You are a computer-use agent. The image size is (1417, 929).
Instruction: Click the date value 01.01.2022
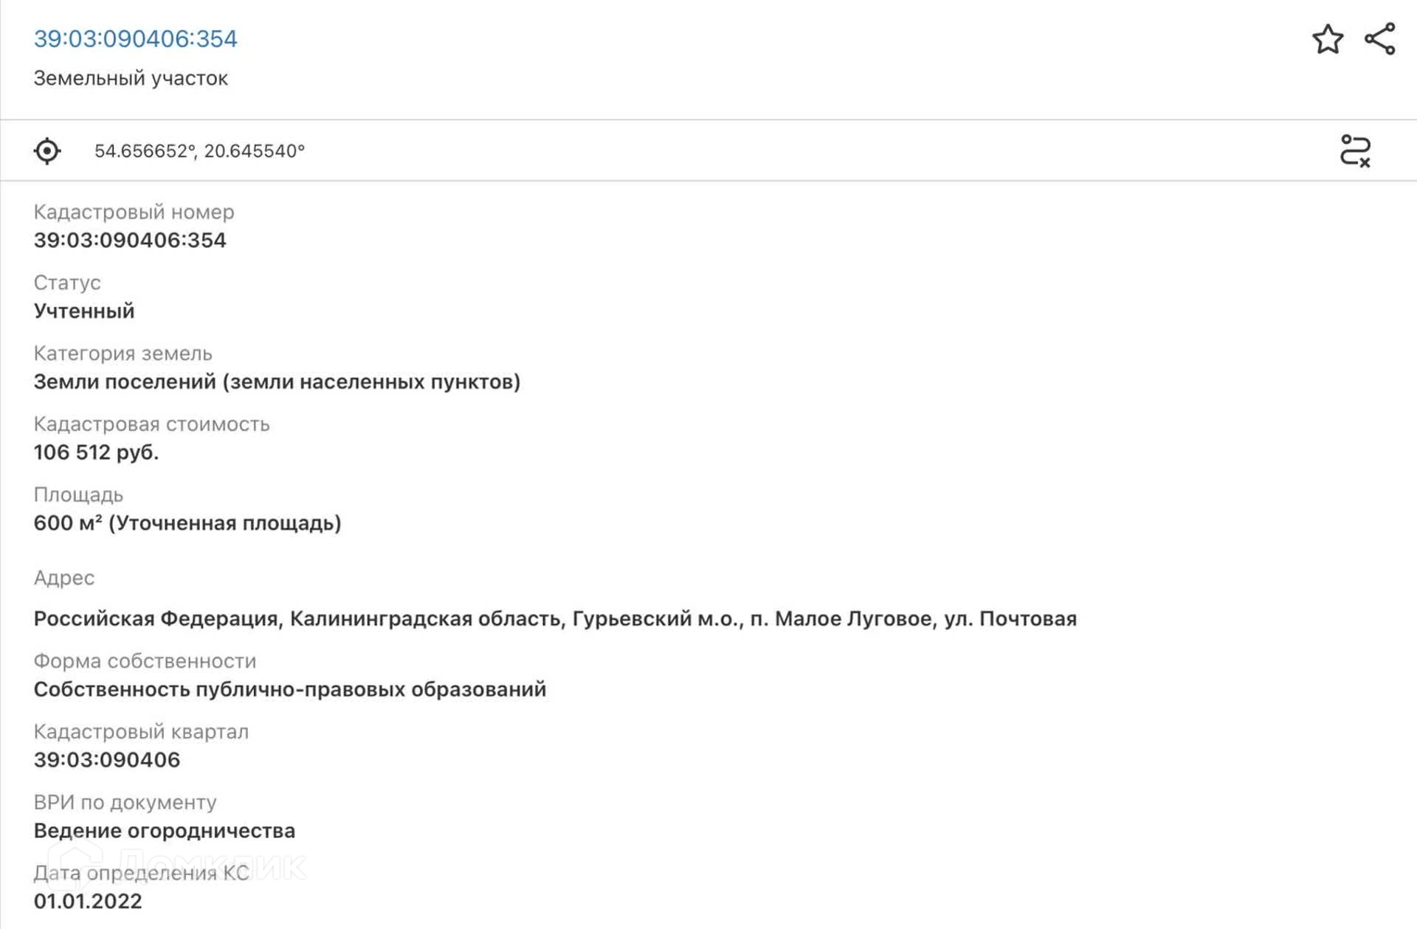click(x=88, y=901)
